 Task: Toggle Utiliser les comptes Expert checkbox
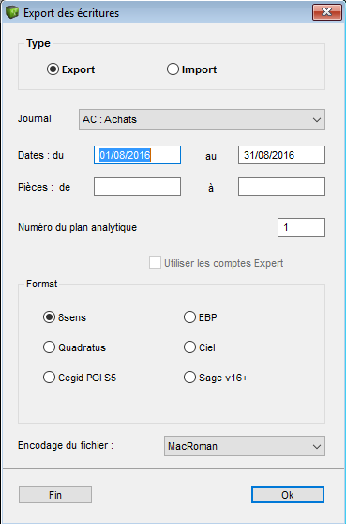155,263
